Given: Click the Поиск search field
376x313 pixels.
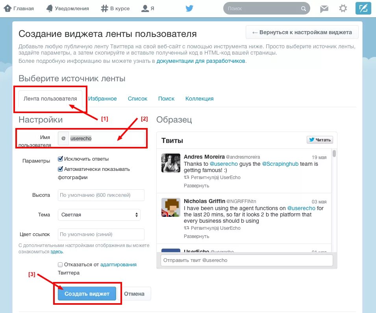Looking at the screenshot, I should click(x=267, y=9).
